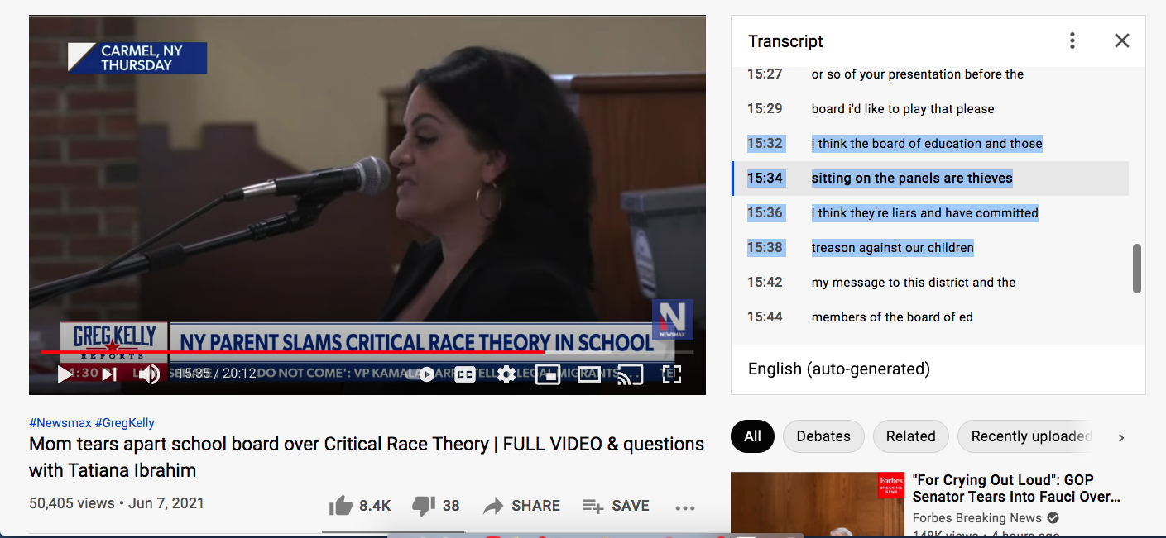Jump to transcript line at 15:27

coord(930,74)
